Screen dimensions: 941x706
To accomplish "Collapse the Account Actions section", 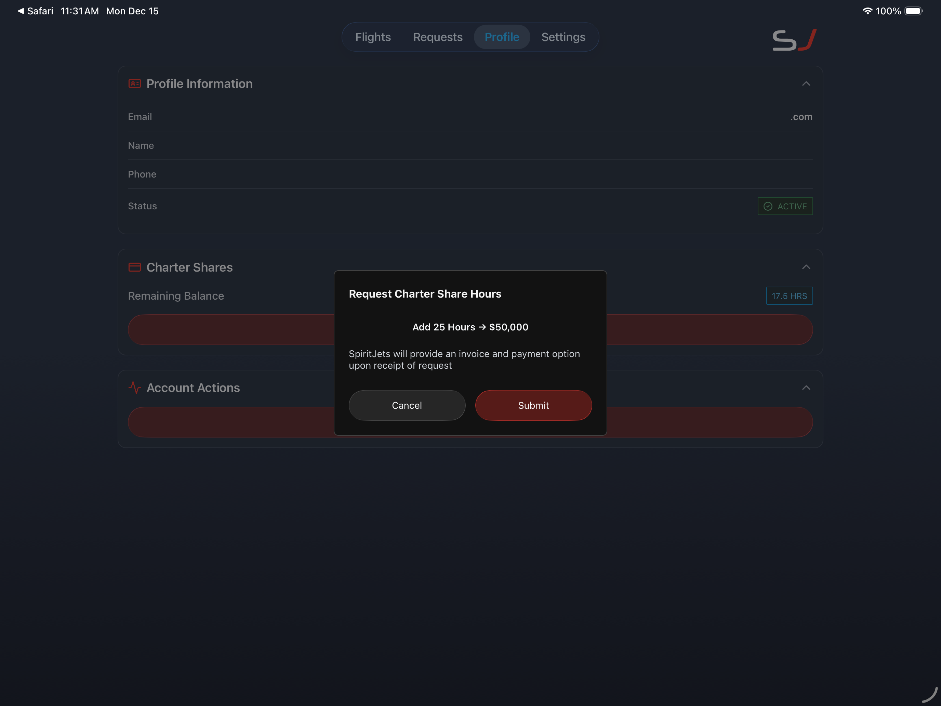I will point(807,388).
